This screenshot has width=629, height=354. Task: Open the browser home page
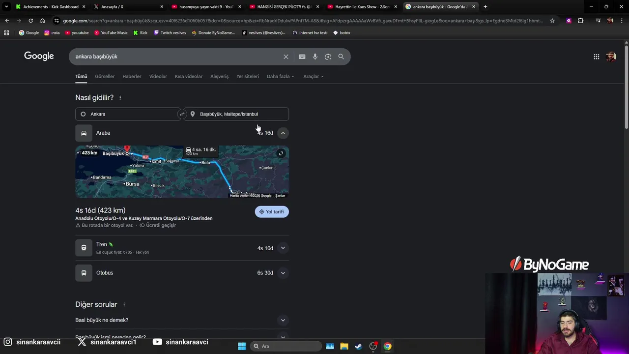[x=42, y=21]
